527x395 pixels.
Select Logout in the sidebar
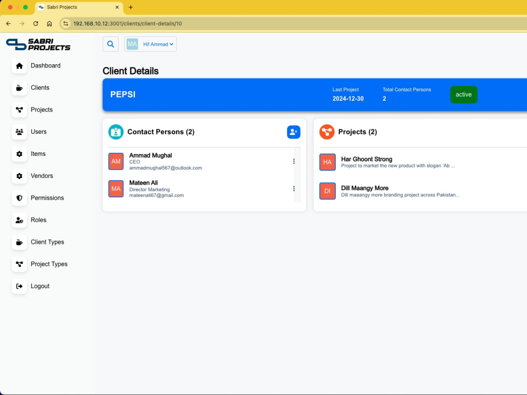coord(40,286)
